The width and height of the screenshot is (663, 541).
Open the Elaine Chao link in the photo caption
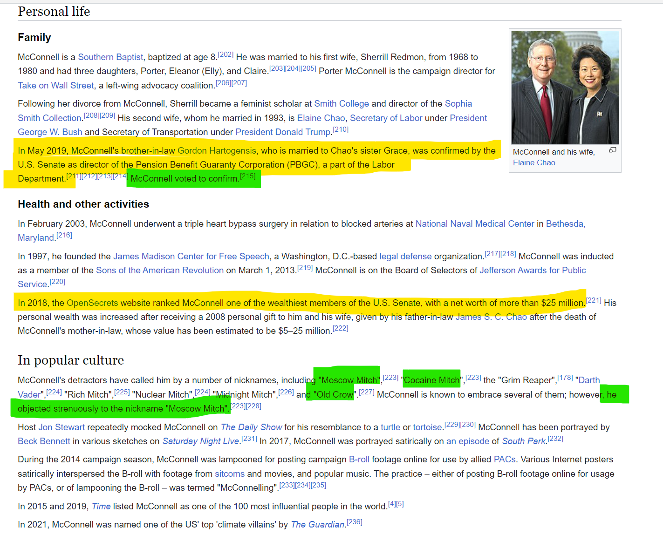point(534,162)
